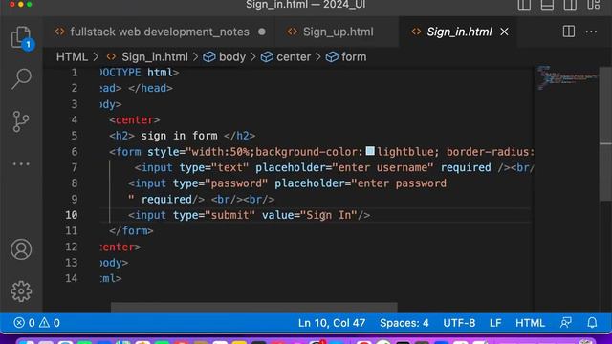Show additional views via ellipsis in activity bar
Viewport: 612px width, 344px height.
(x=21, y=164)
